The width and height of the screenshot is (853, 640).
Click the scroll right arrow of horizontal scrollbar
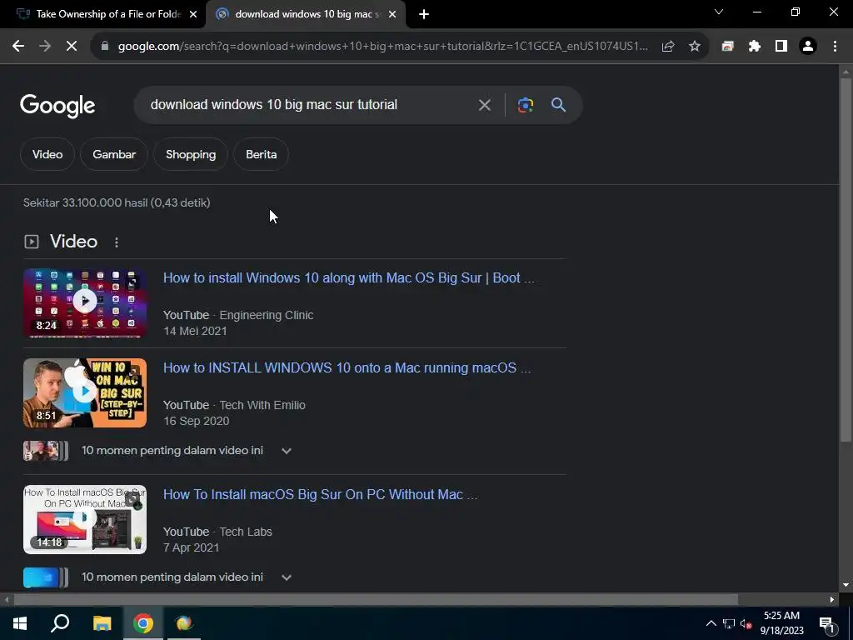click(832, 600)
